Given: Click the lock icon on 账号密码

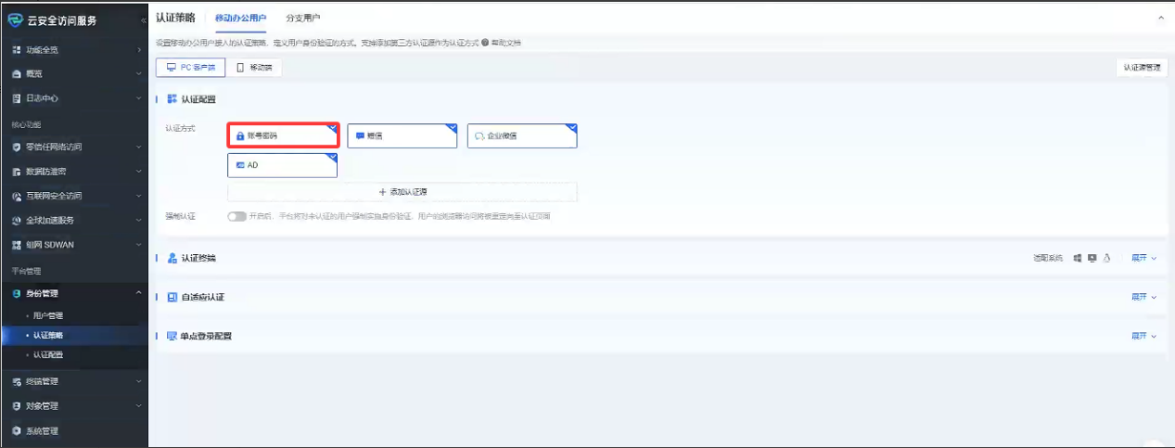Looking at the screenshot, I should (240, 135).
